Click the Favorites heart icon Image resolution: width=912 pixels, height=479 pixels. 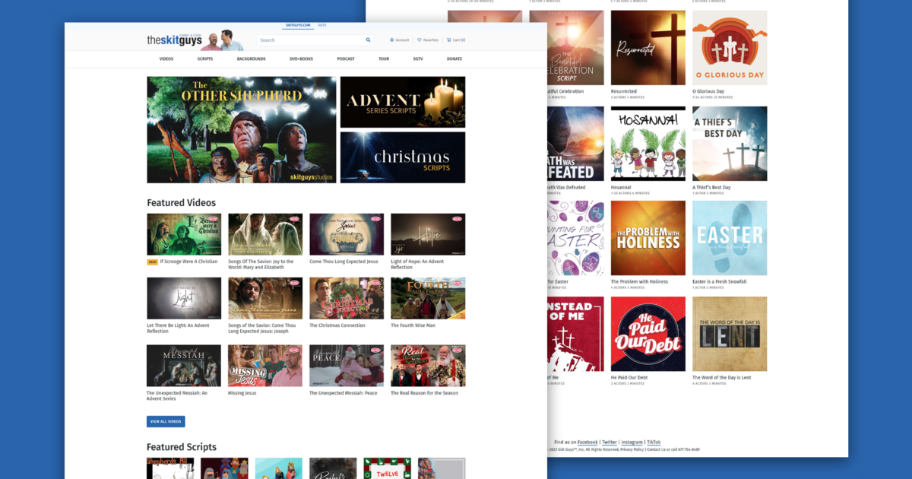click(x=420, y=40)
